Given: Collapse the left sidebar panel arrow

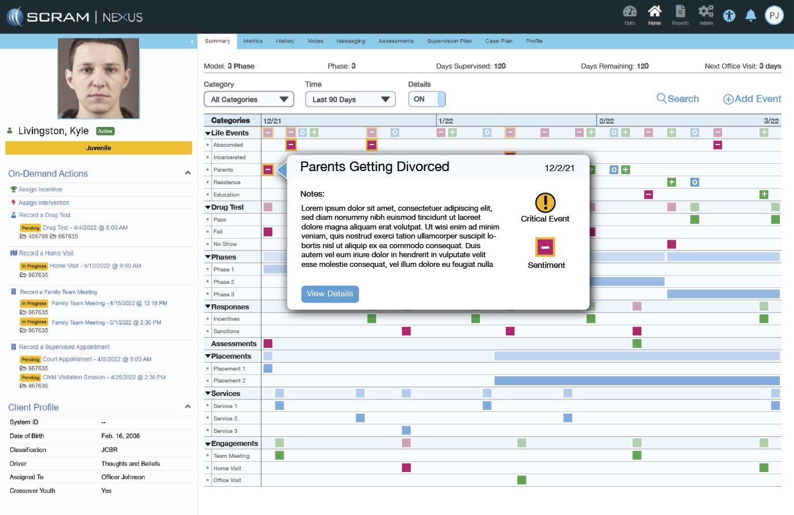Looking at the screenshot, I should pyautogui.click(x=192, y=41).
